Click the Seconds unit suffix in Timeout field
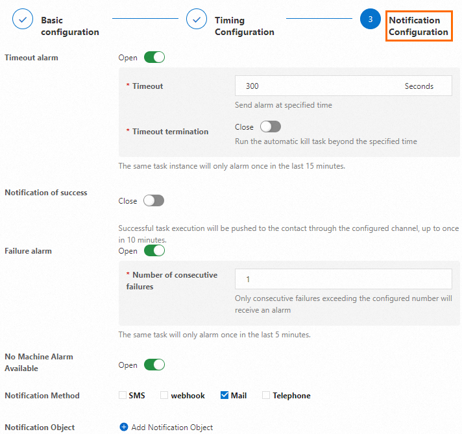This screenshot has height=434, width=462. click(x=419, y=86)
